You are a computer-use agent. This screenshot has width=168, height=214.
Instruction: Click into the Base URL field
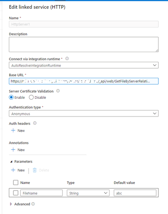[x=84, y=81]
